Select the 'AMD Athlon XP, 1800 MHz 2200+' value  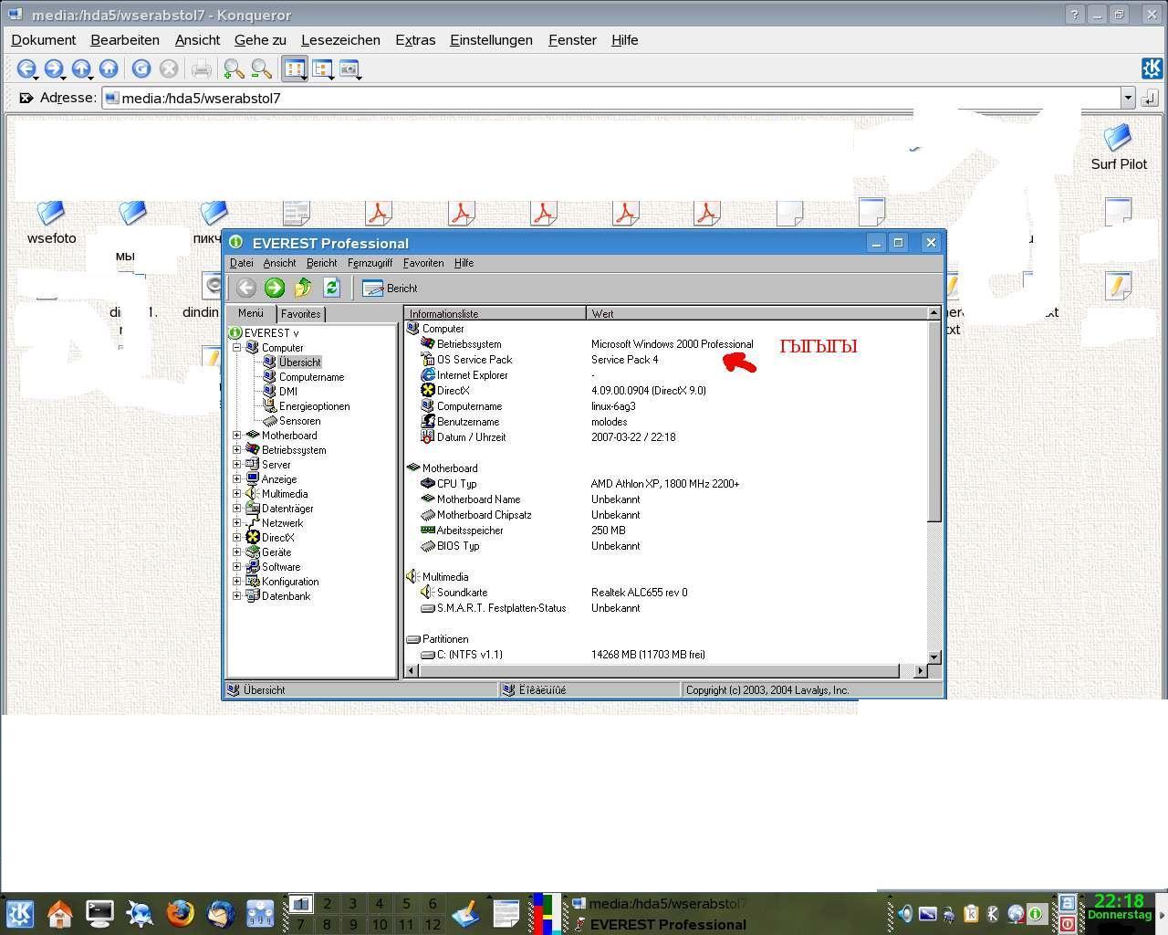(665, 484)
